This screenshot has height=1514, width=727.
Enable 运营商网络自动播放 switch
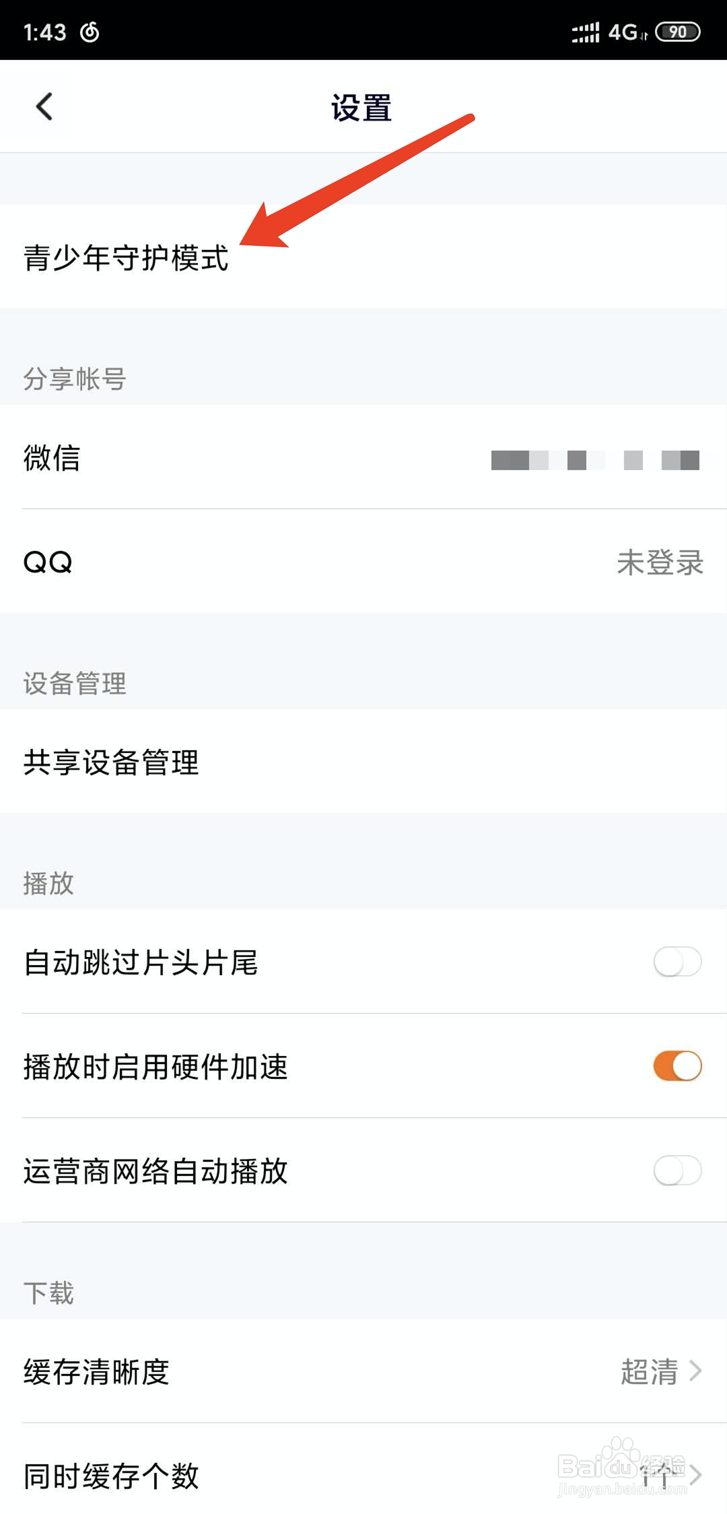[x=677, y=1171]
